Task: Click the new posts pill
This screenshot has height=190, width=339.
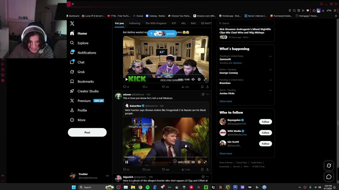Action: (162, 34)
